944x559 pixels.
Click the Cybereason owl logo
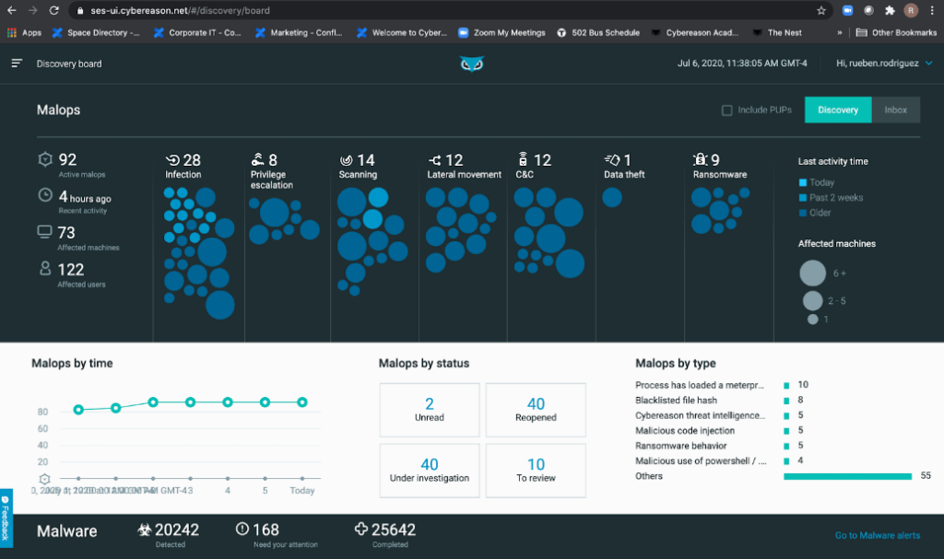471,64
